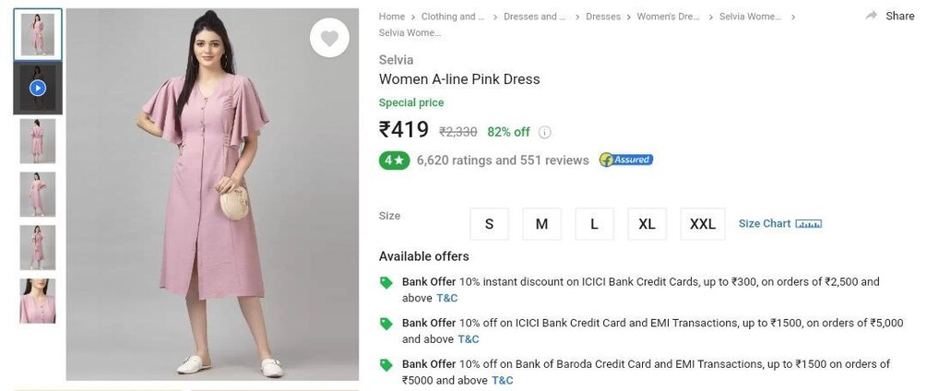Click the 4-star rating badge

click(x=394, y=160)
